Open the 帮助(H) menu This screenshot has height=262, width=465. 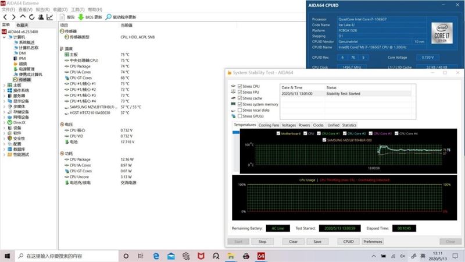click(x=95, y=9)
